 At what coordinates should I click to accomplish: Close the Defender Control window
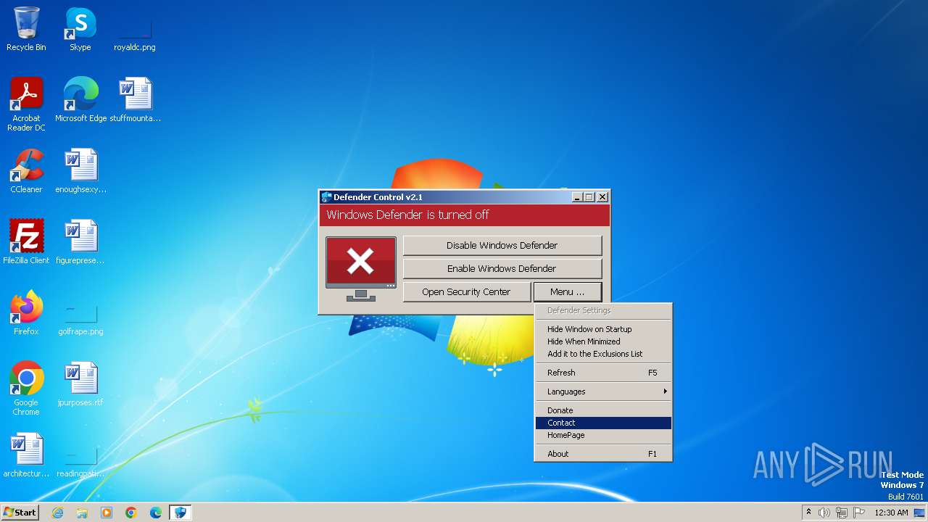602,197
